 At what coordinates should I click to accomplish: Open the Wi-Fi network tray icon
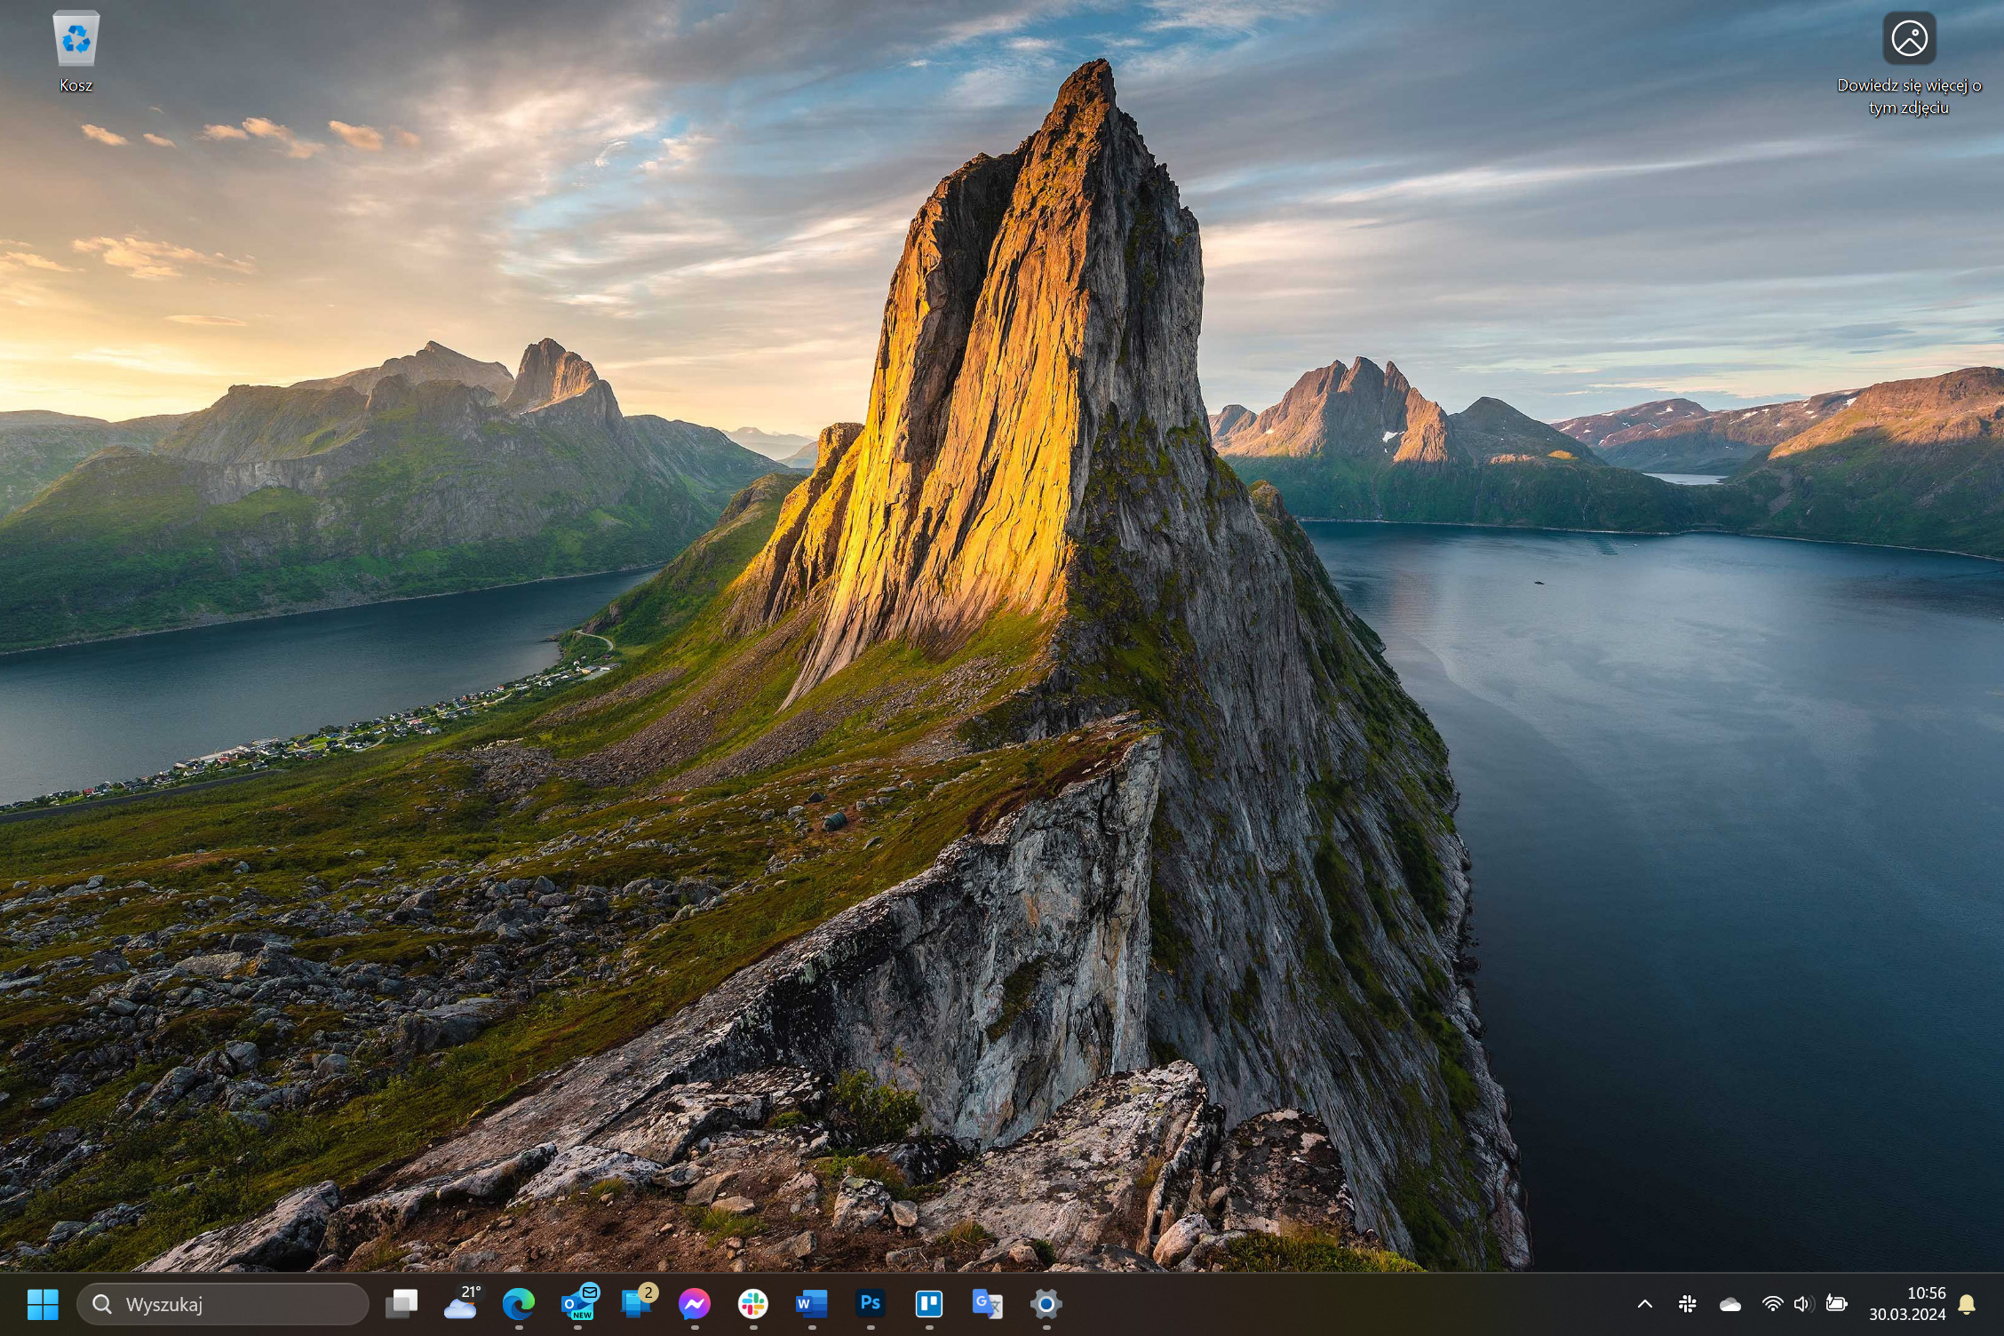pos(1772,1304)
